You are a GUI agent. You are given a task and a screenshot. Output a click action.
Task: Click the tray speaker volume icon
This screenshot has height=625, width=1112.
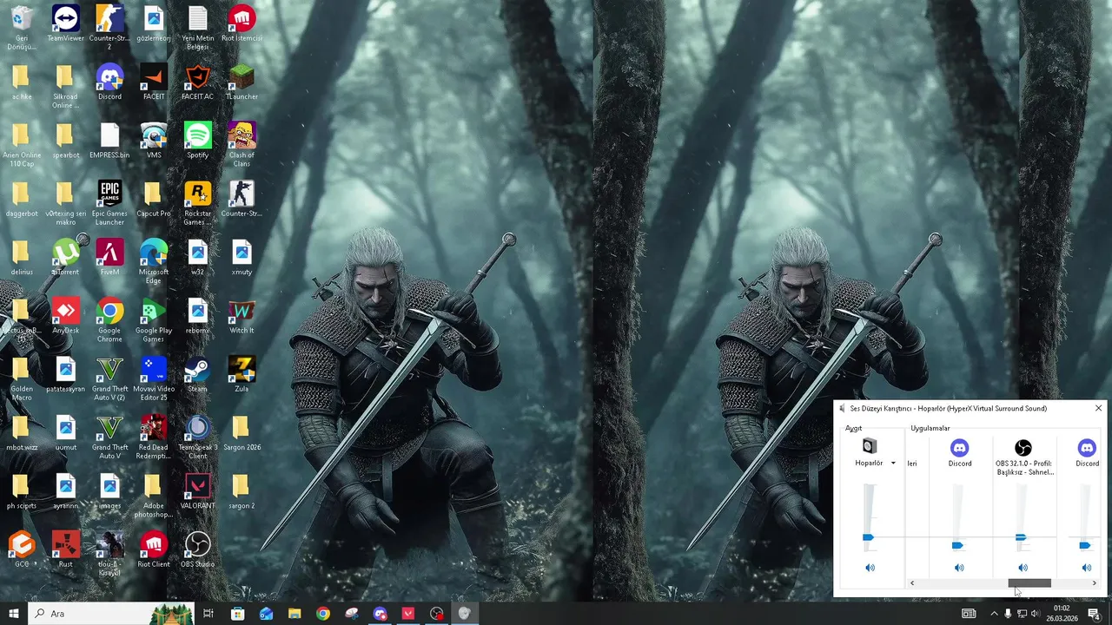coord(1036,614)
